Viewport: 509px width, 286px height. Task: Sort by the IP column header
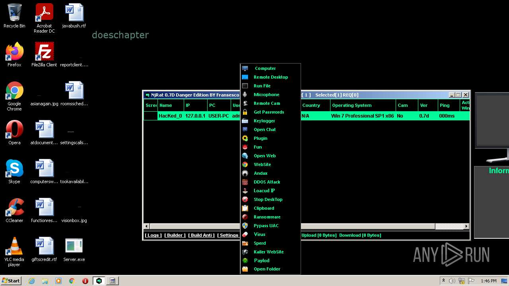(195, 105)
